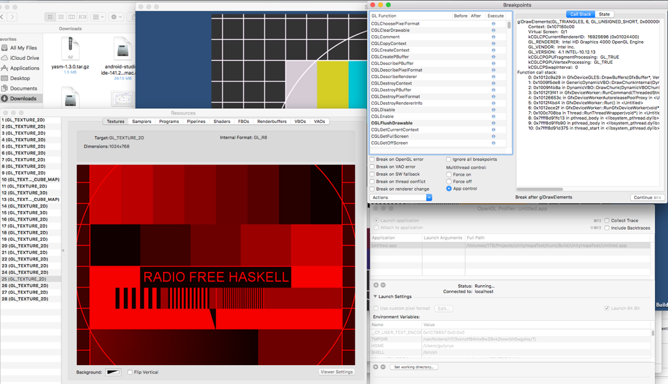
Task: Switch to the Programs tab
Action: point(169,122)
